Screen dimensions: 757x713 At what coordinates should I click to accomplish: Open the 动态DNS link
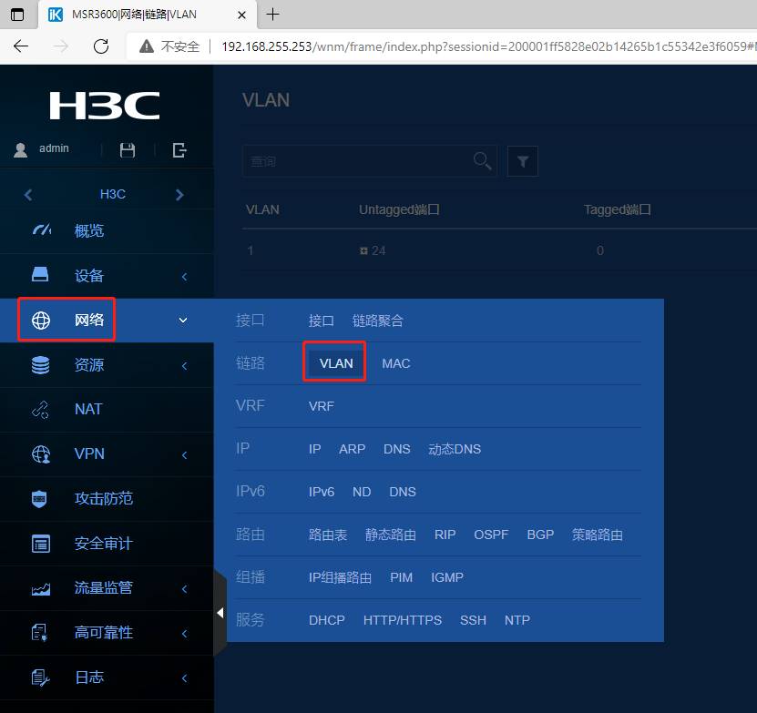click(x=455, y=449)
